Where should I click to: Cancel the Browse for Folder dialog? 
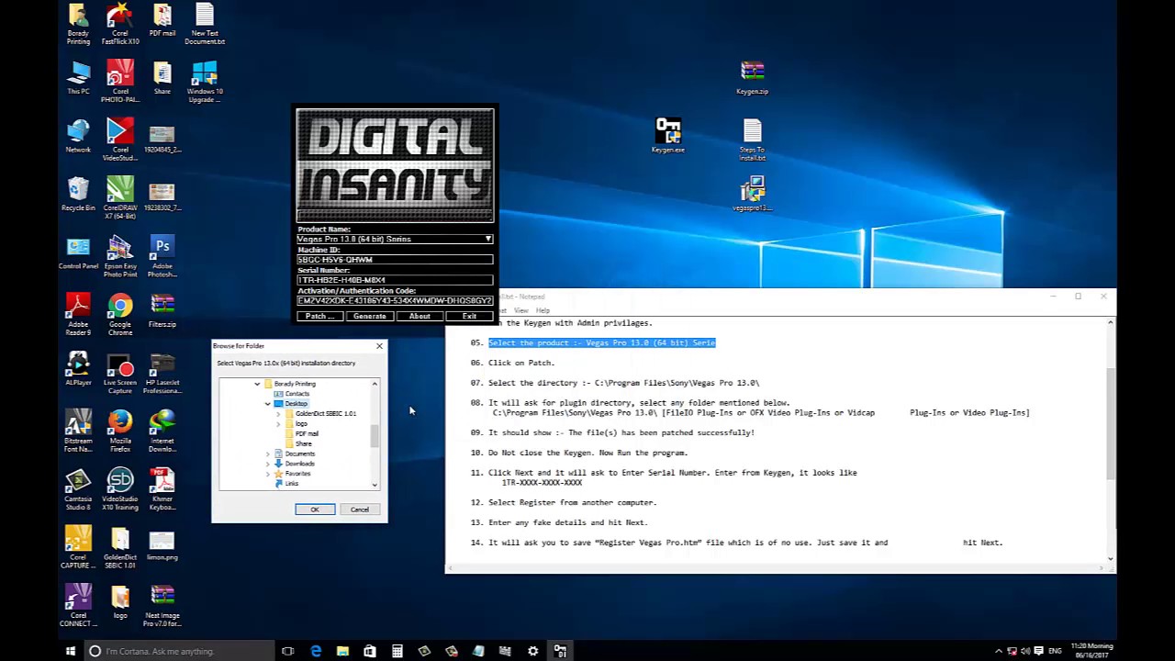point(360,510)
